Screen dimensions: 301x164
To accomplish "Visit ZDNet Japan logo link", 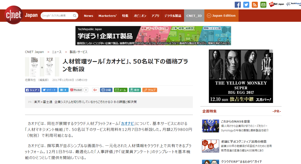I will pos(276,4).
